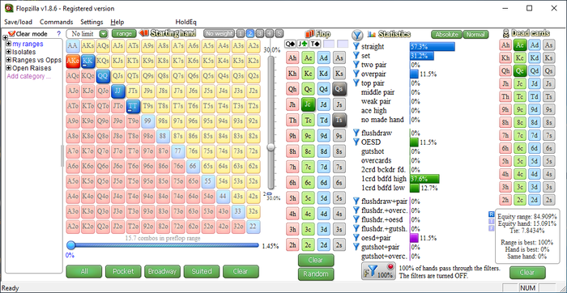
Task: Click the No weight button
Action: coord(220,34)
